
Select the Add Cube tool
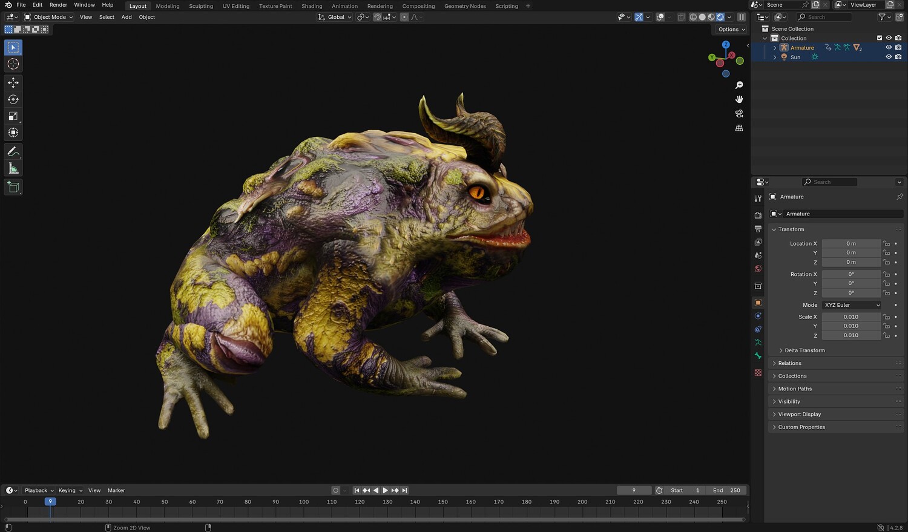tap(13, 187)
